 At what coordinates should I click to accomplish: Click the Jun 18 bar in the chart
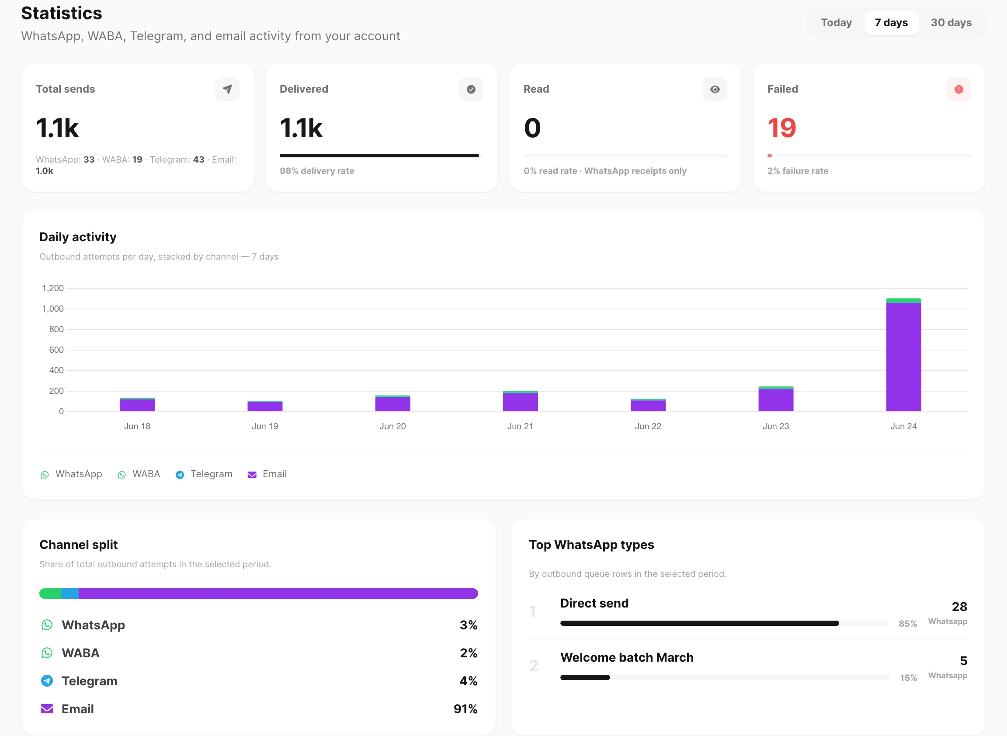pyautogui.click(x=137, y=405)
